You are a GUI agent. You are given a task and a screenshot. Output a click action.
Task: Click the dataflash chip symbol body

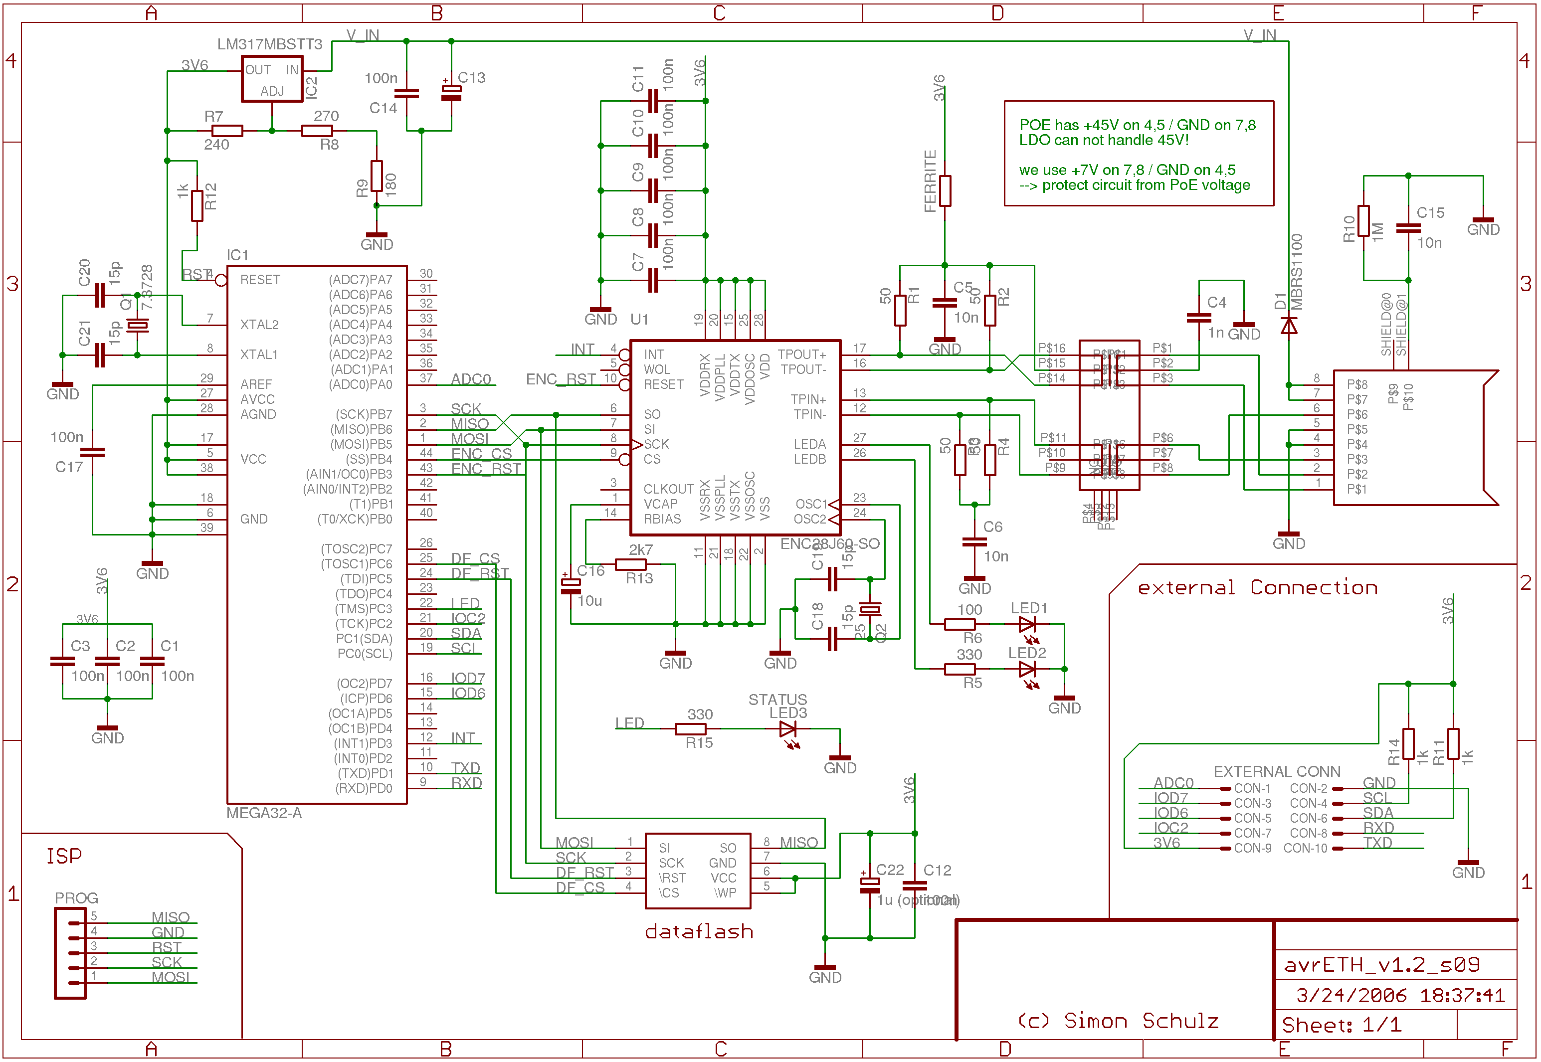[699, 871]
